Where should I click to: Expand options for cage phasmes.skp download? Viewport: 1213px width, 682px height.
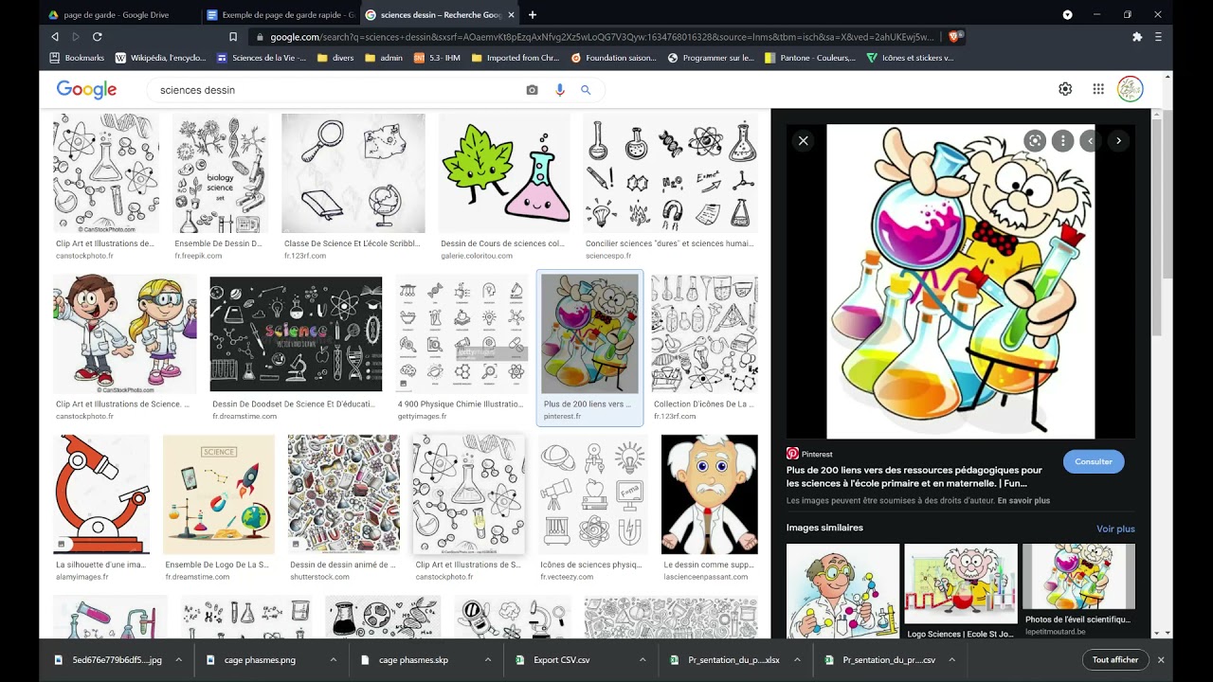point(488,659)
